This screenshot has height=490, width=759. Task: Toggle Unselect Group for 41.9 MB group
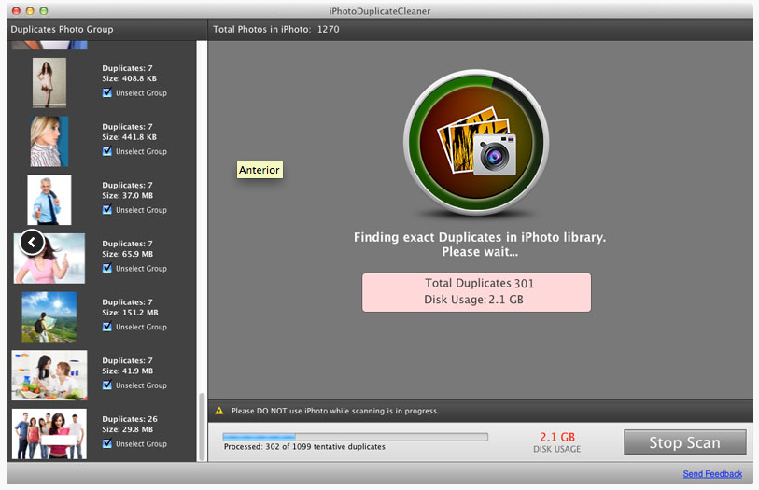[107, 385]
